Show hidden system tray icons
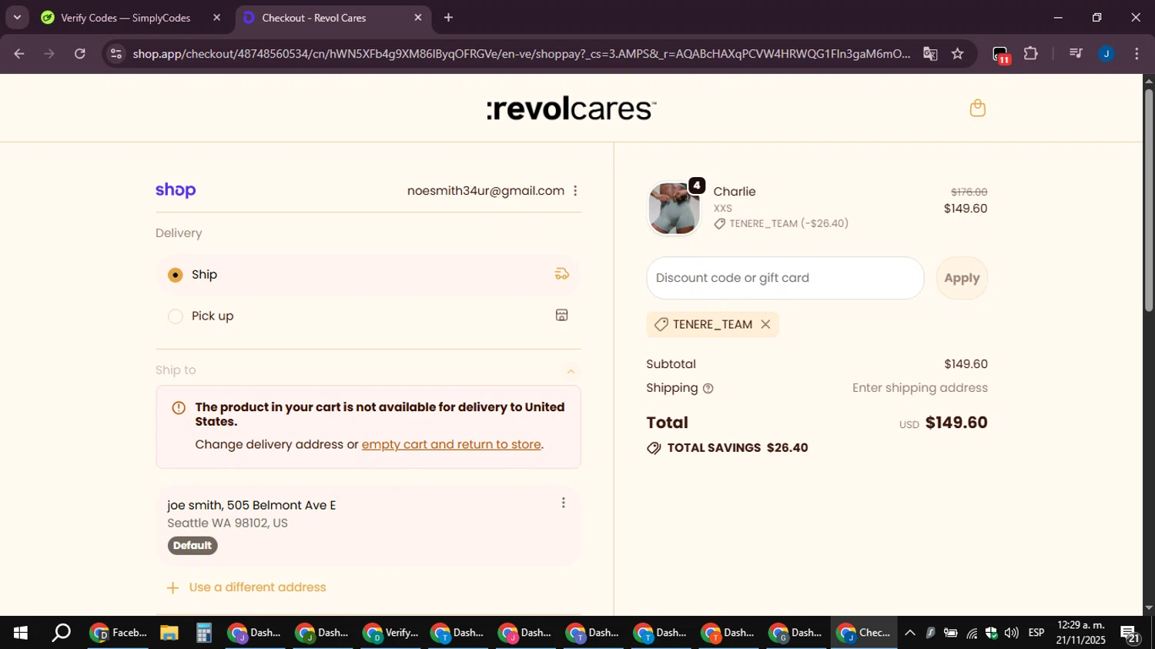 (910, 633)
